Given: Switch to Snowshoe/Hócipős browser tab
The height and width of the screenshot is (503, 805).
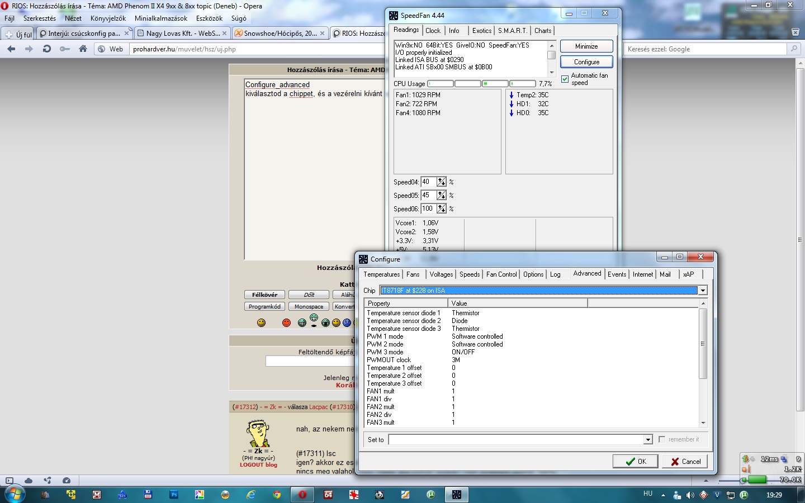Looking at the screenshot, I should pyautogui.click(x=280, y=34).
